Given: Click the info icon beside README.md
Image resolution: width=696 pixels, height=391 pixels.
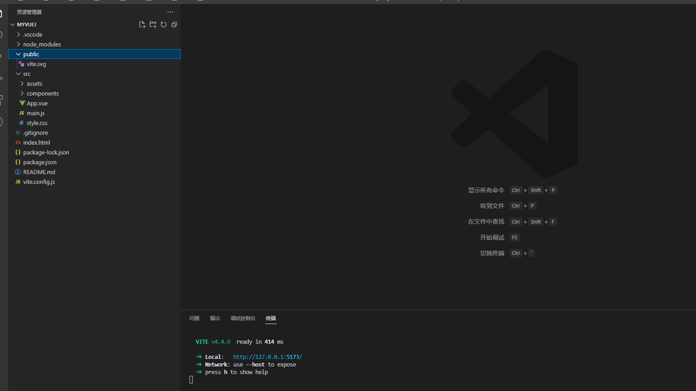Looking at the screenshot, I should [18, 172].
